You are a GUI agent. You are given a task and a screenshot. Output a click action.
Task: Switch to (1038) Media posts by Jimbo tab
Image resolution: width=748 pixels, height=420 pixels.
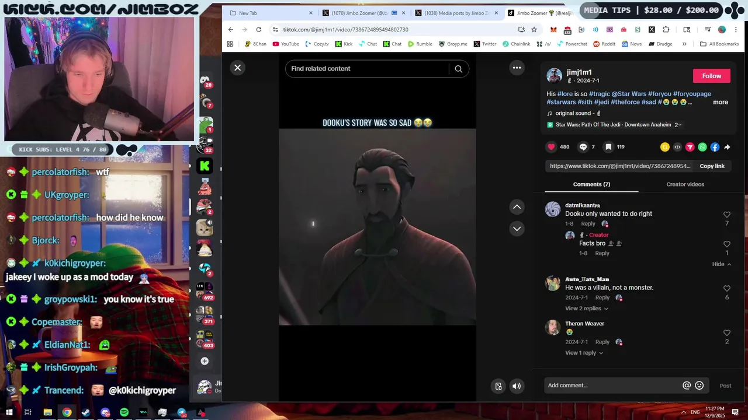coord(455,13)
